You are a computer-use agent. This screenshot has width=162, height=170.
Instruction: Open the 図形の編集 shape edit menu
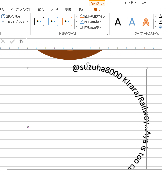12,16
